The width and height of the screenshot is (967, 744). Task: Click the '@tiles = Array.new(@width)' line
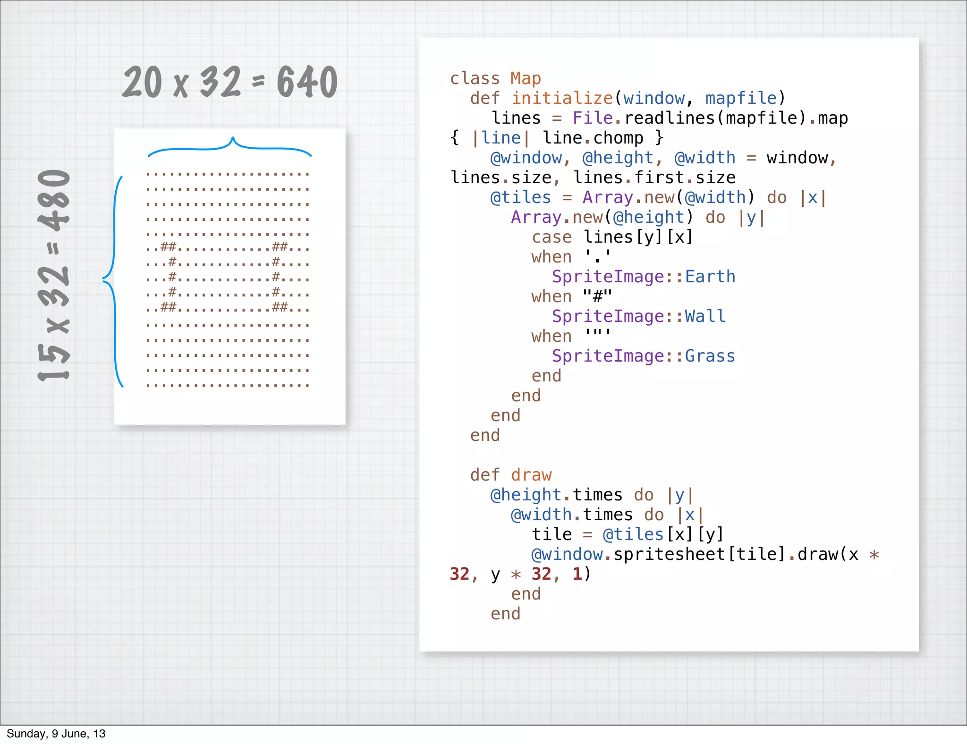click(623, 197)
